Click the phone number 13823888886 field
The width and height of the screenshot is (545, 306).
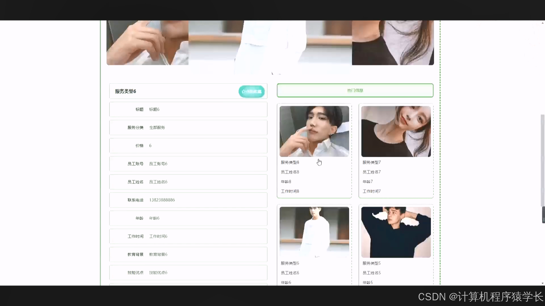(162, 200)
